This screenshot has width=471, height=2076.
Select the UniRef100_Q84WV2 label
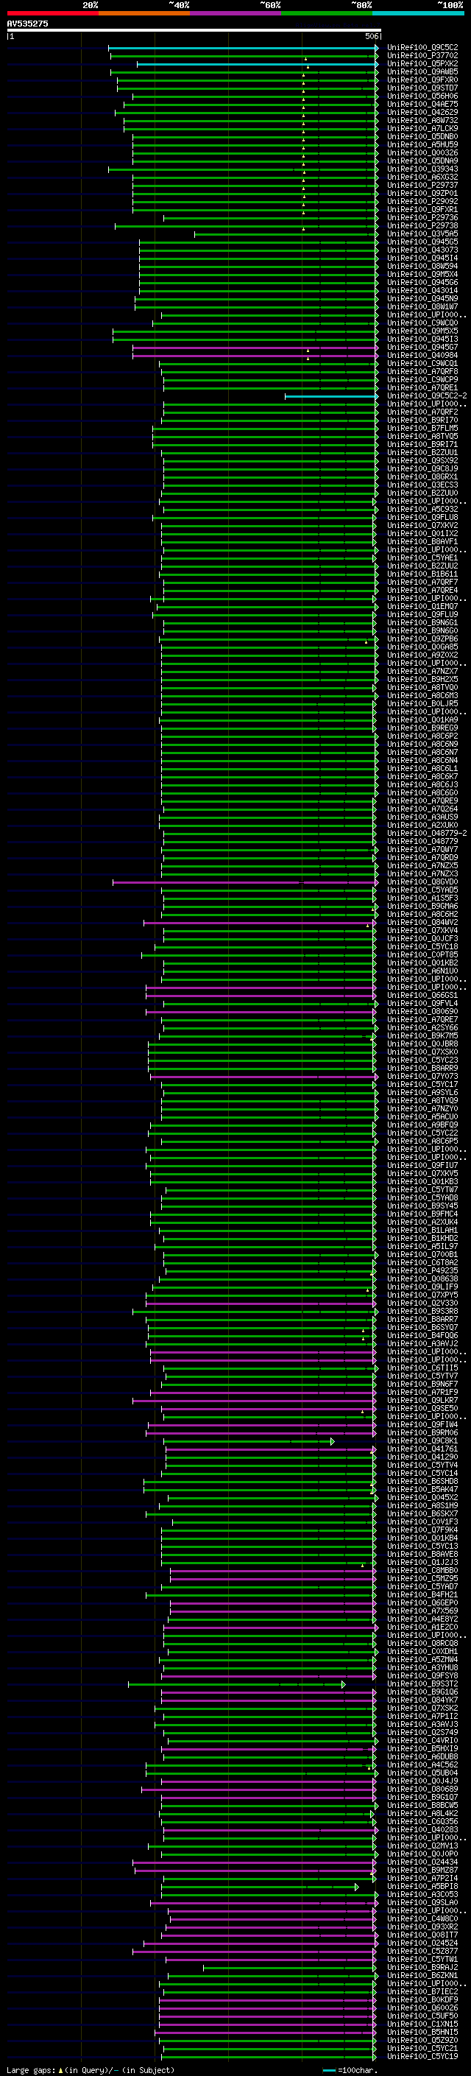pos(422,923)
